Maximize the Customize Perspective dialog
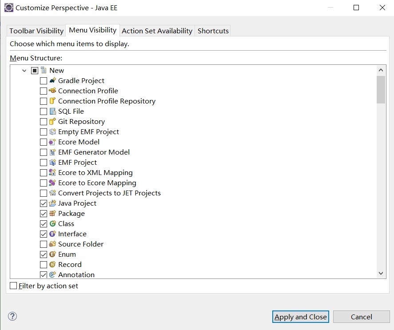This screenshot has height=330, width=394. [x=356, y=8]
